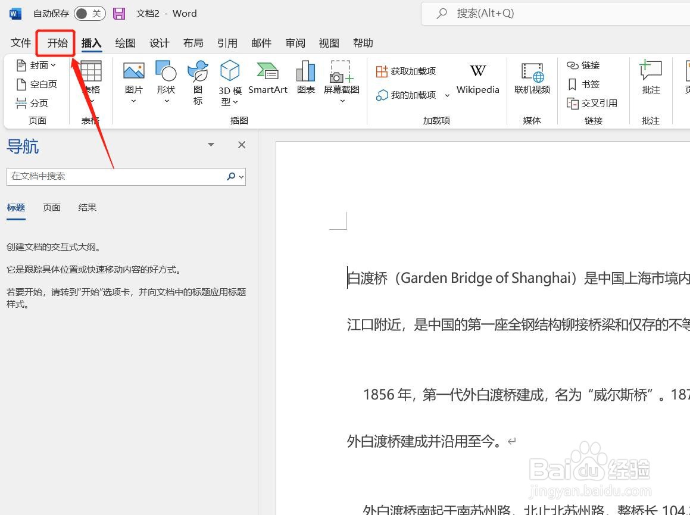Open the 审阅 (Review) tab
The image size is (690, 515).
click(295, 43)
